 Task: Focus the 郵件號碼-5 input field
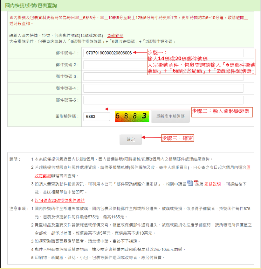click(x=163, y=100)
